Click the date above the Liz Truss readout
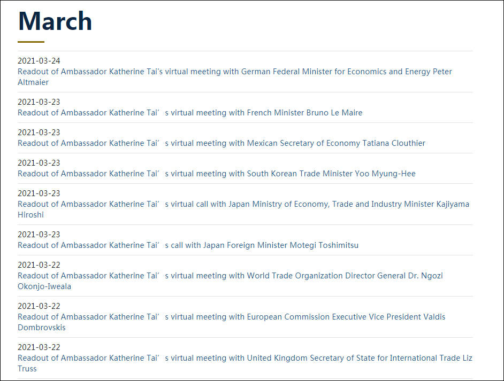The height and width of the screenshot is (381, 504). pos(39,347)
